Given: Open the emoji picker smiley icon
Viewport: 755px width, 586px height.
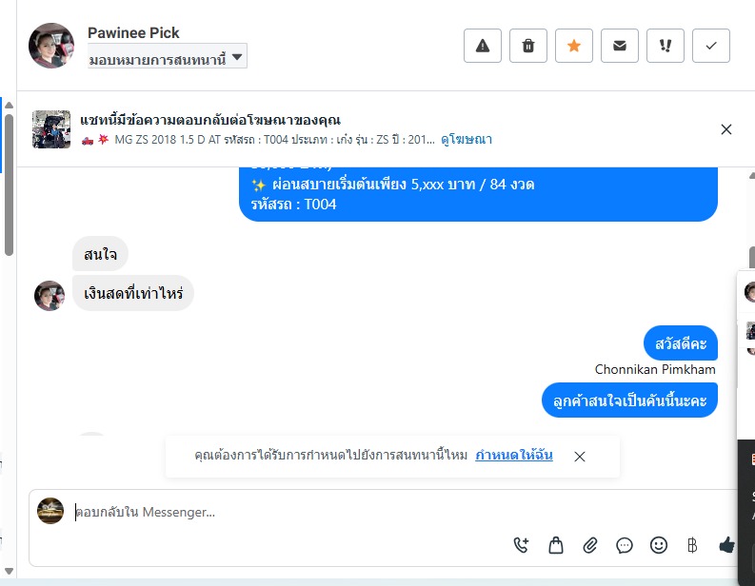Looking at the screenshot, I should pyautogui.click(x=658, y=545).
